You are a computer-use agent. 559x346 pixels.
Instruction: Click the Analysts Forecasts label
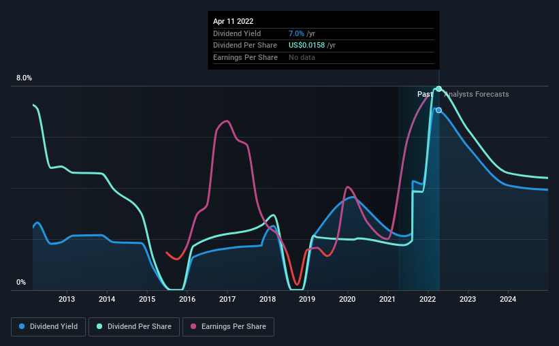tap(477, 94)
